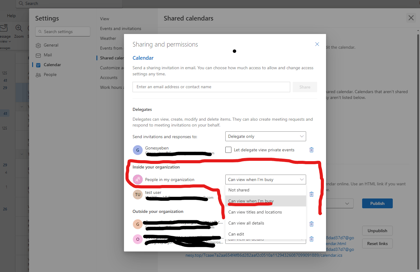
Task: Click the Search settings field
Action: pos(63,32)
